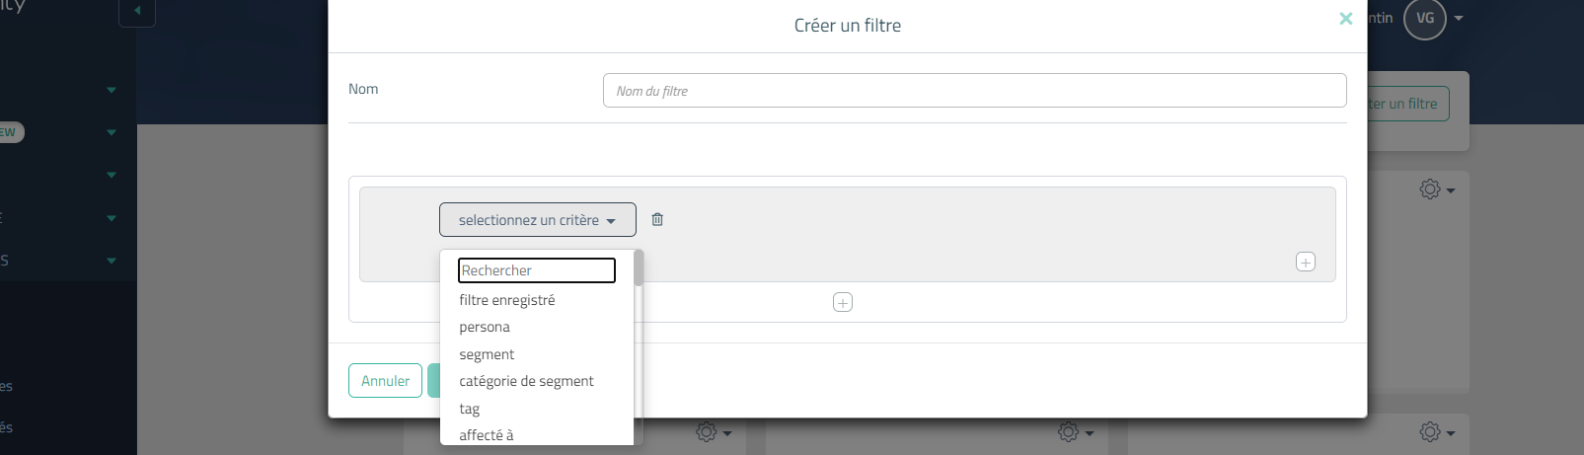Click the Rechercher search box

click(x=537, y=270)
